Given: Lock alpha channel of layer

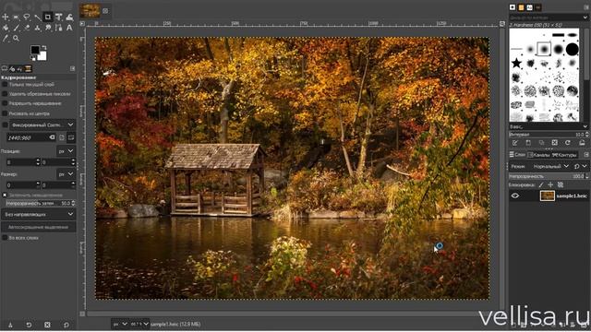Looking at the screenshot, I should coord(561,184).
